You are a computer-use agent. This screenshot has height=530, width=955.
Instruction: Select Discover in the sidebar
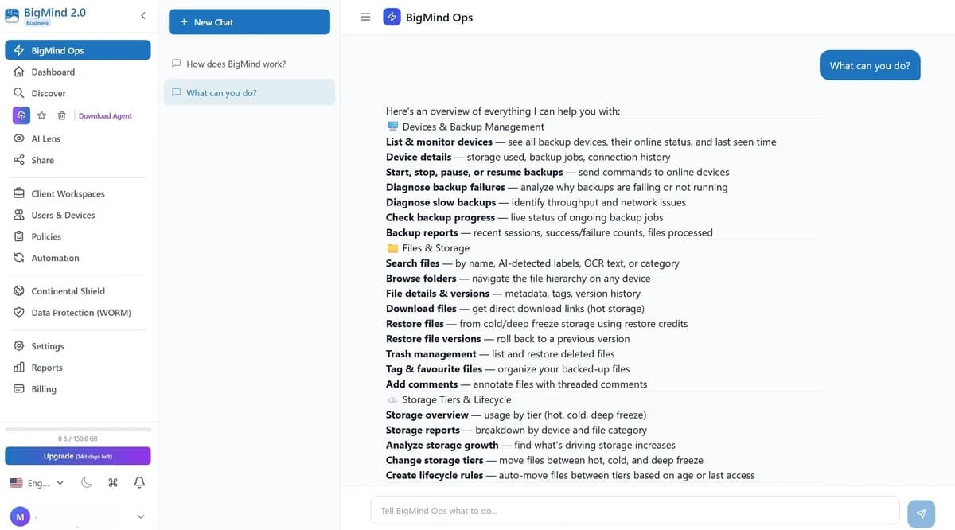point(49,92)
